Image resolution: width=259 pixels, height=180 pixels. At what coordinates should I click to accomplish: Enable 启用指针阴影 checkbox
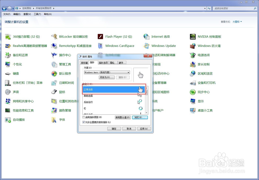point(84,117)
